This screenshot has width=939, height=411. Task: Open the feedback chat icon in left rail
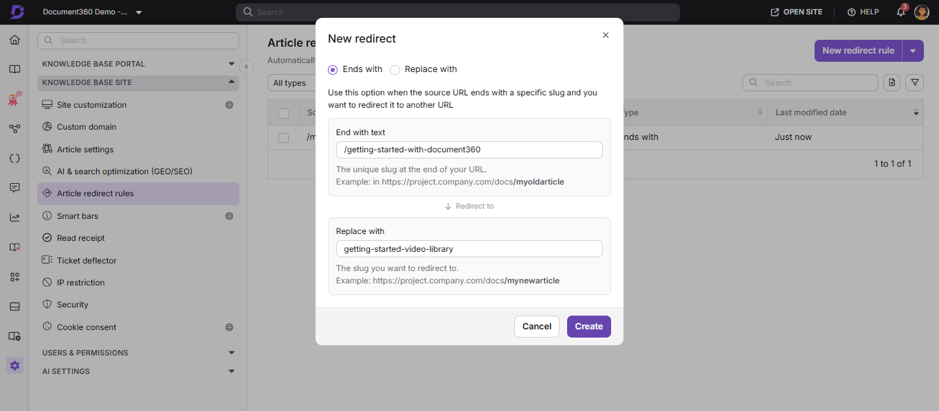14,188
